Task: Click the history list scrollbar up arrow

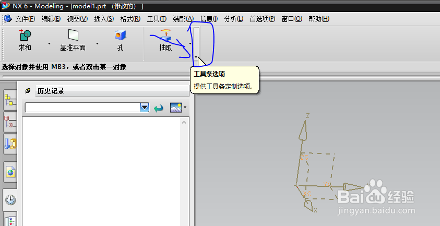Action: point(184,122)
